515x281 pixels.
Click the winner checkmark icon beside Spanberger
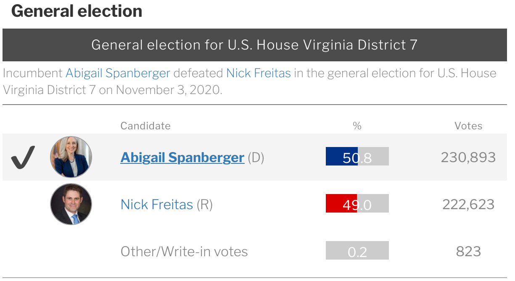click(23, 158)
